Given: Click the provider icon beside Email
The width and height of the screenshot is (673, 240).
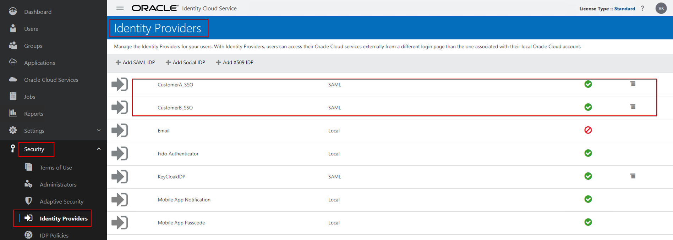Looking at the screenshot, I should pyautogui.click(x=120, y=131).
